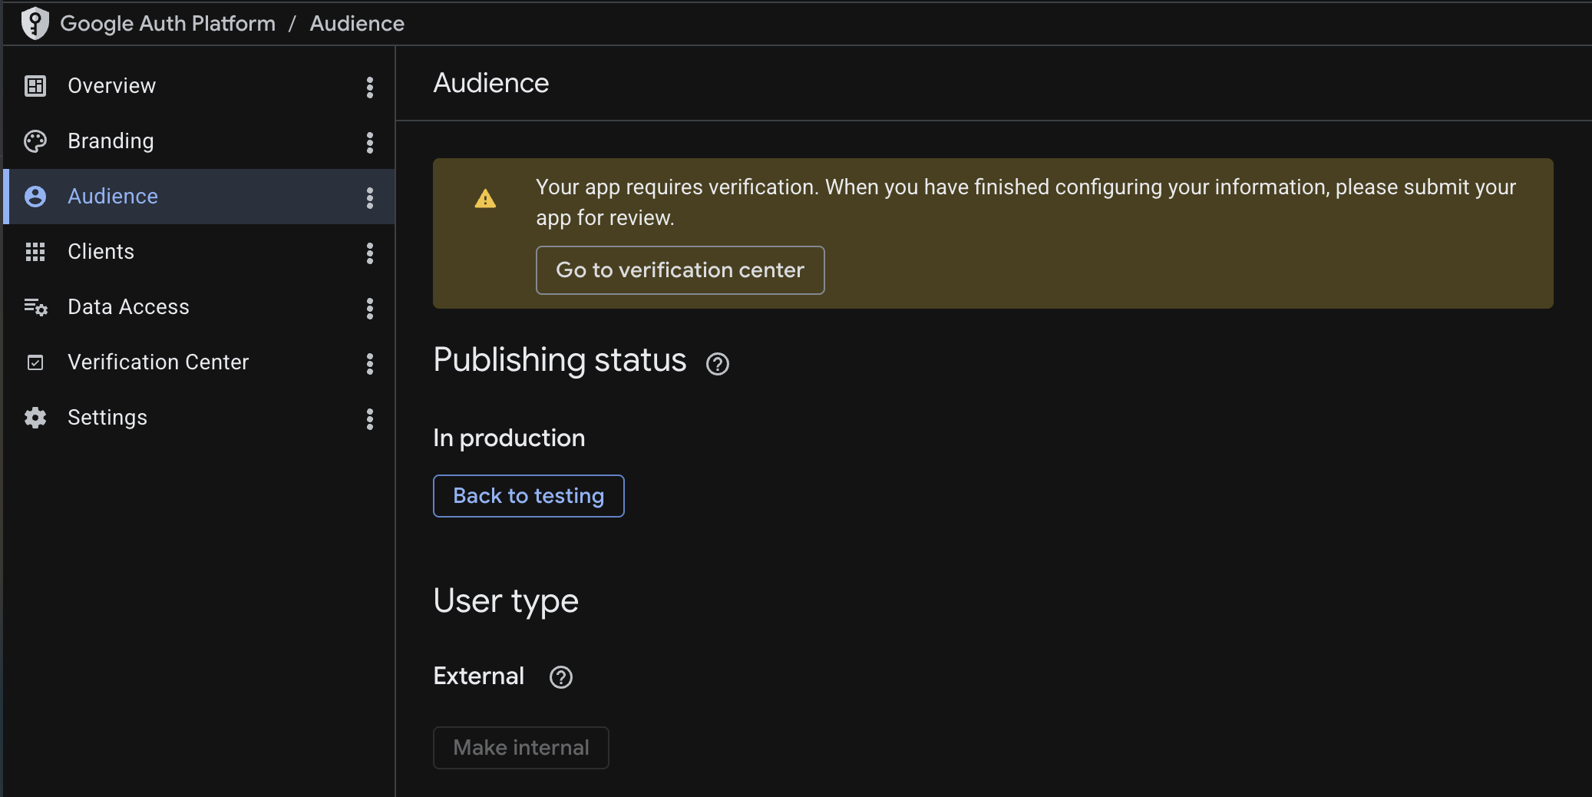
Task: Click the Audience person icon
Action: pos(35,197)
